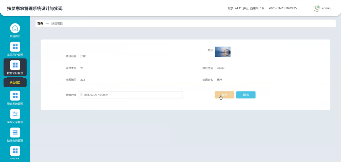This screenshot has width=341, height=162.
Task: Click the 发放时间 date-time input field
Action: coord(130,95)
